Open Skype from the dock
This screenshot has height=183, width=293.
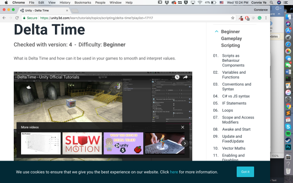click(x=288, y=127)
